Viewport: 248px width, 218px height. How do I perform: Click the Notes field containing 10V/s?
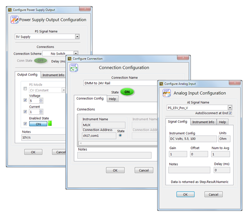[43, 137]
